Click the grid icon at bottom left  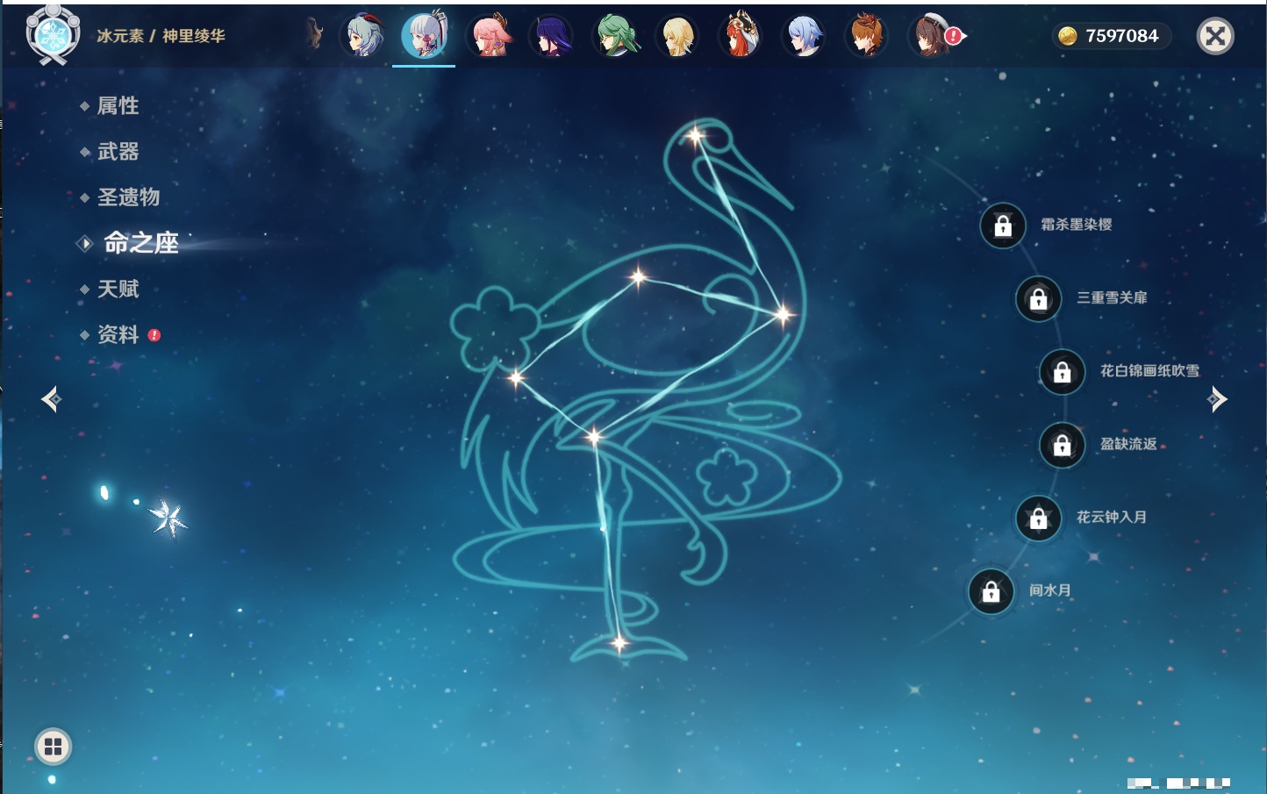pyautogui.click(x=53, y=747)
